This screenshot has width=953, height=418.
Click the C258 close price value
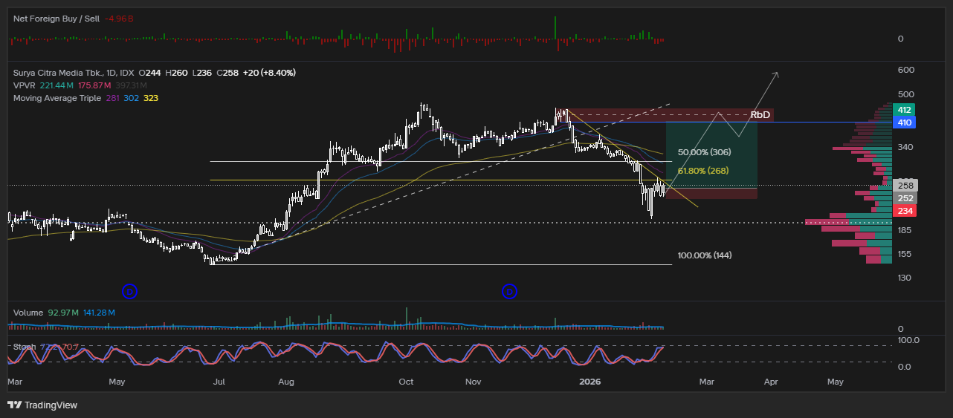227,73
